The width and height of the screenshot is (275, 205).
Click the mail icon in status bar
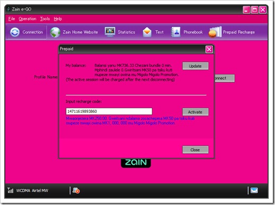pos(254,190)
